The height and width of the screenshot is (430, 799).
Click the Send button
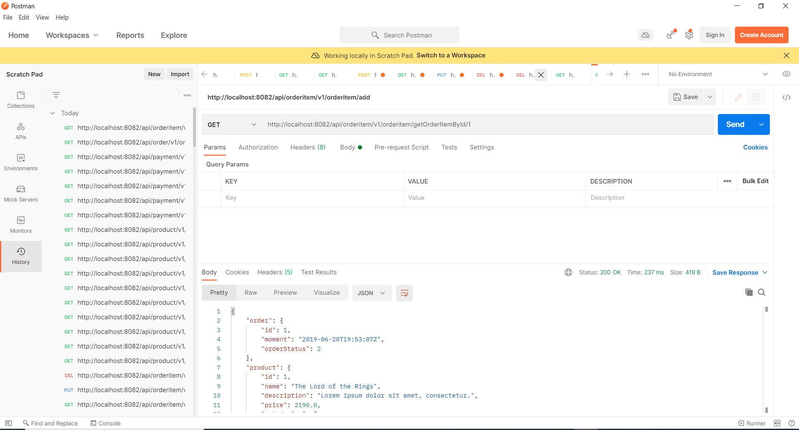[735, 124]
